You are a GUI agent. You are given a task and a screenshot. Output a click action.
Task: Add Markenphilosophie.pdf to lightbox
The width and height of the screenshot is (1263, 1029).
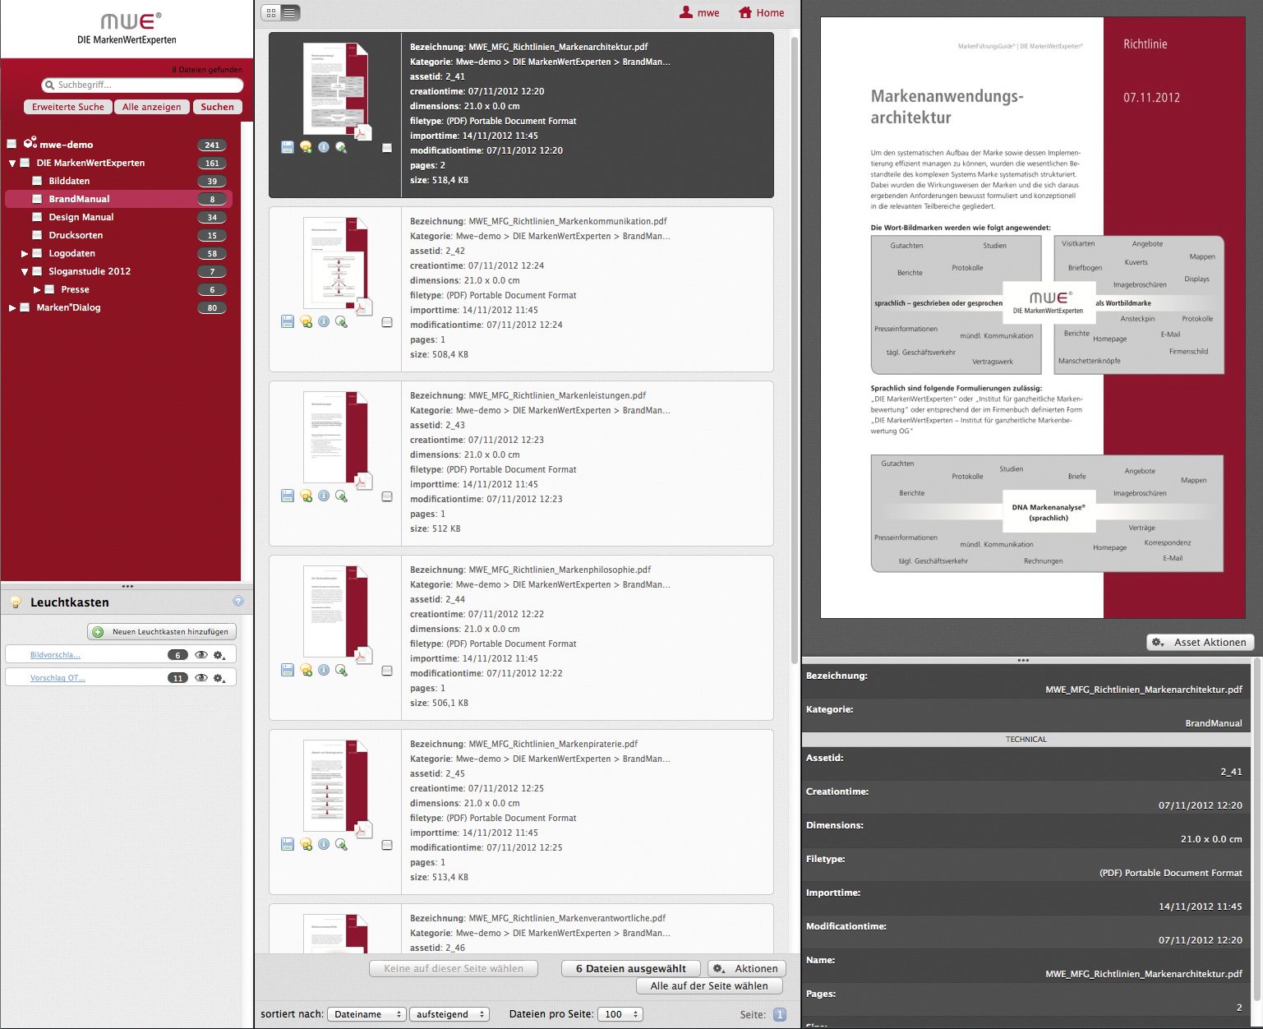(x=306, y=670)
